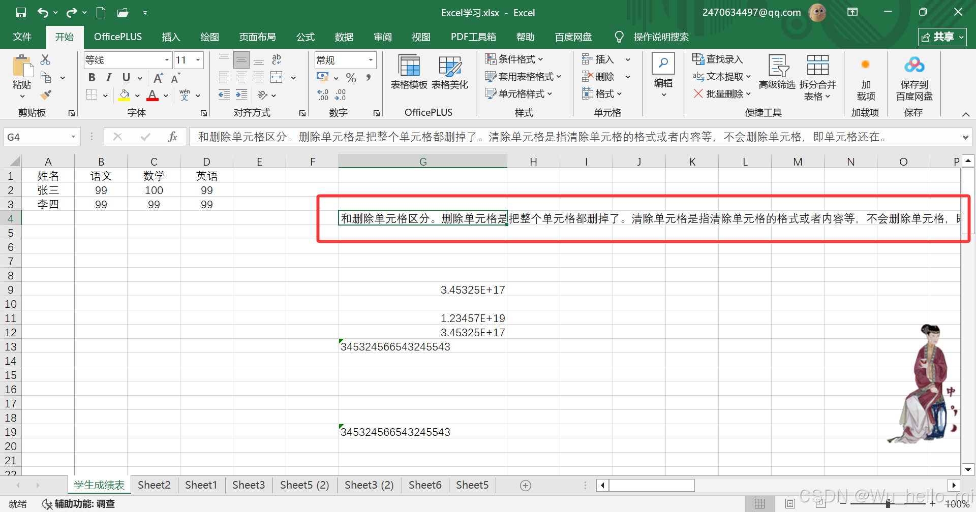Adjust the zoom slider handle
976x512 pixels.
click(x=888, y=504)
